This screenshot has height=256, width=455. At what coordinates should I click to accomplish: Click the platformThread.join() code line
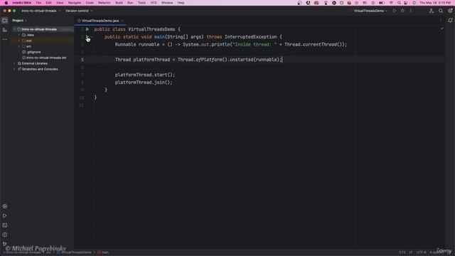click(144, 82)
